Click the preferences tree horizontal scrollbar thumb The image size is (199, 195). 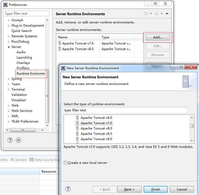[x=23, y=130]
